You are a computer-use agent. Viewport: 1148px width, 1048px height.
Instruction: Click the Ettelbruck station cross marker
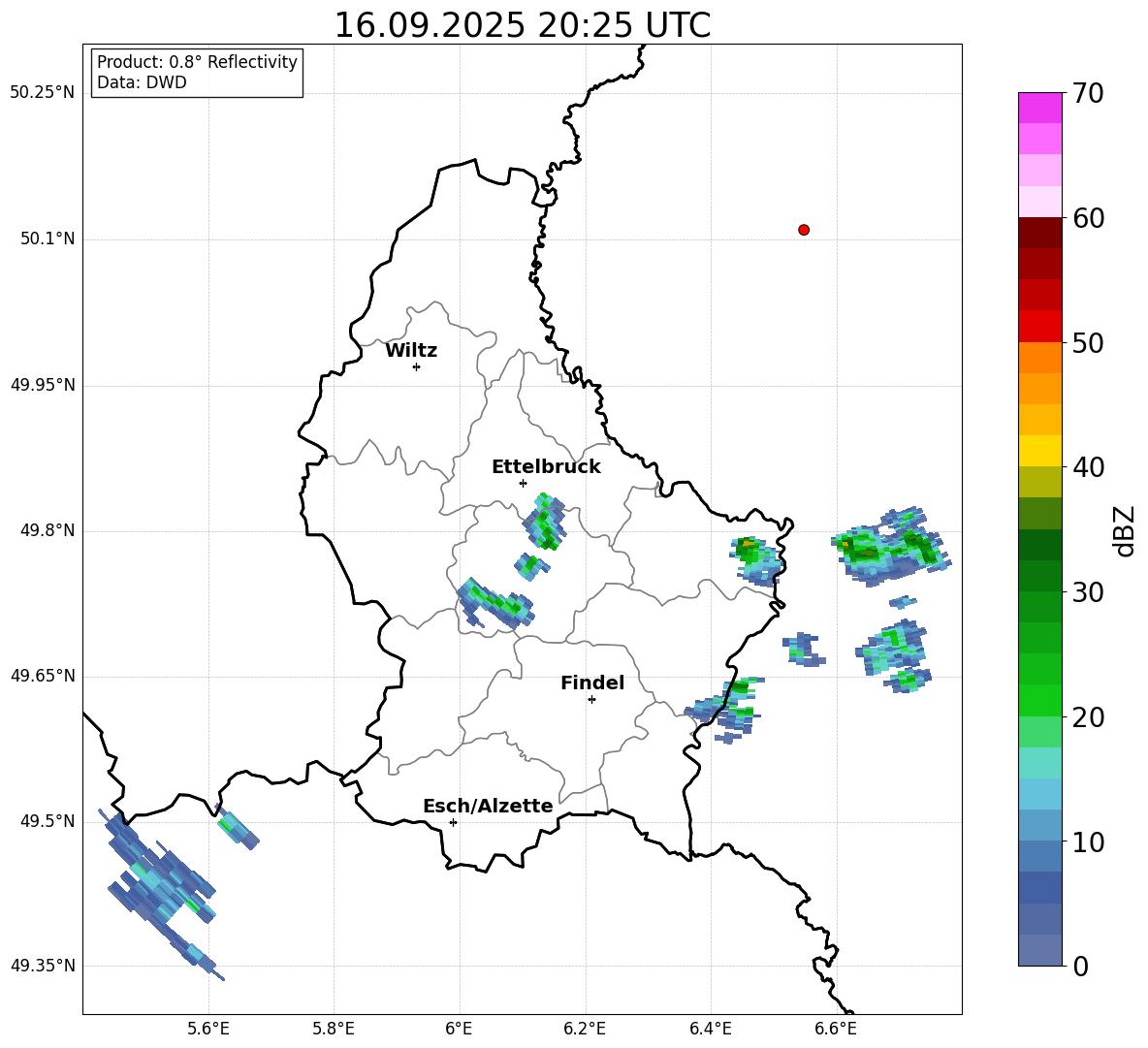click(x=523, y=483)
